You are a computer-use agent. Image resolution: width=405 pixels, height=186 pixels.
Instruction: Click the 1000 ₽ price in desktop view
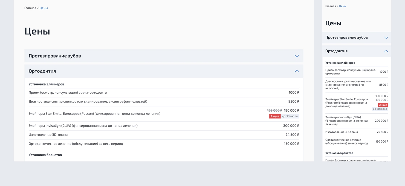[294, 93]
